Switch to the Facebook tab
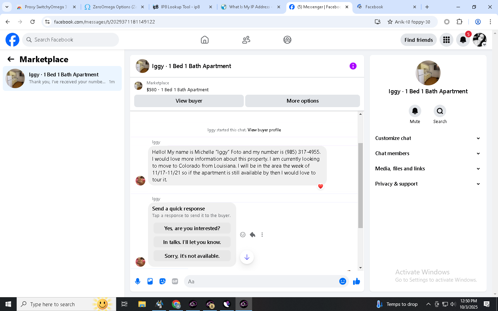 tap(387, 7)
